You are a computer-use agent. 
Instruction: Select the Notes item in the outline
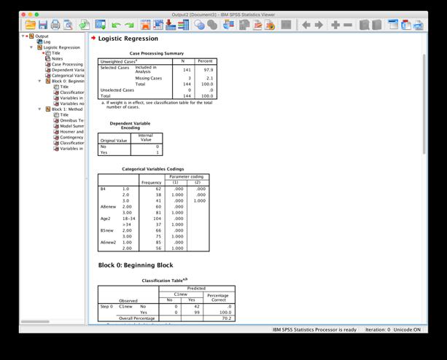point(57,59)
